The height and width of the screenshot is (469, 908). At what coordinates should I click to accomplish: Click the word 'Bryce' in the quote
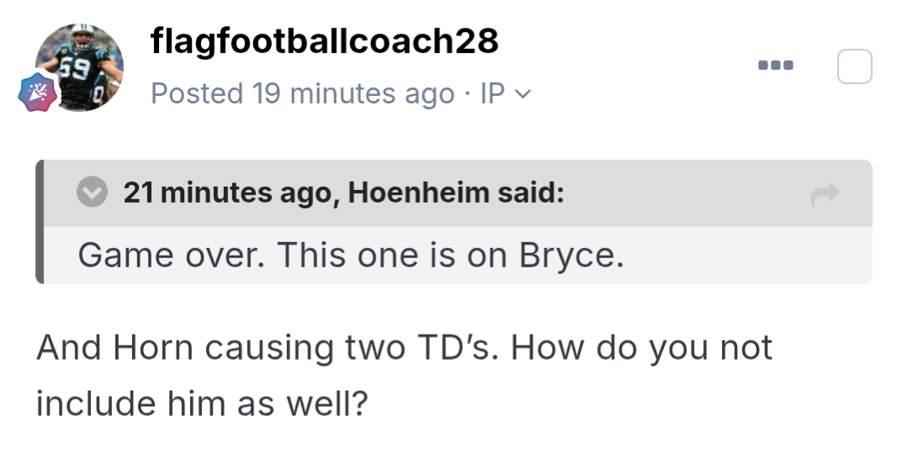571,255
